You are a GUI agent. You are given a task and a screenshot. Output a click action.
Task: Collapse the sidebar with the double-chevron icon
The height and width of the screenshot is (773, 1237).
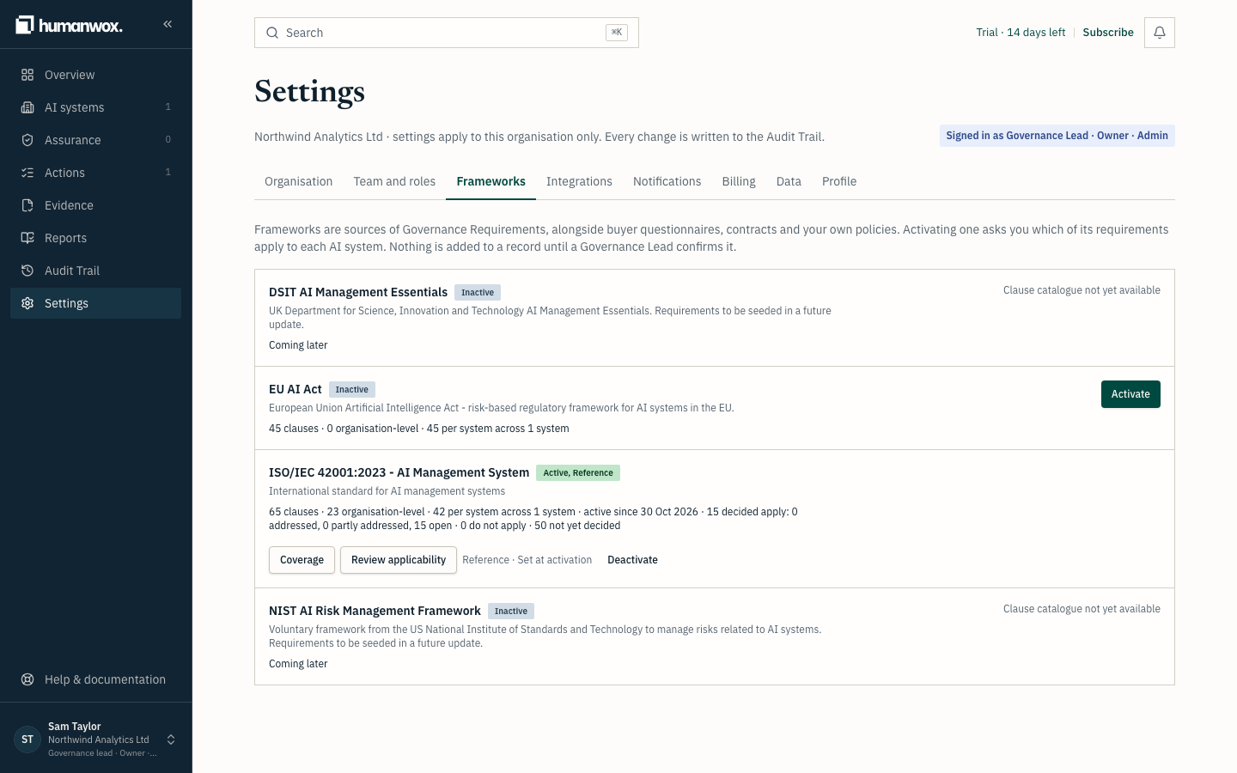click(168, 24)
